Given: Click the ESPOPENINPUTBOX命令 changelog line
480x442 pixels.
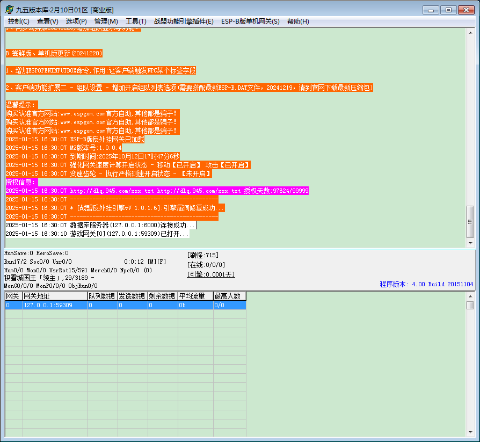Looking at the screenshot, I should click(x=101, y=71).
